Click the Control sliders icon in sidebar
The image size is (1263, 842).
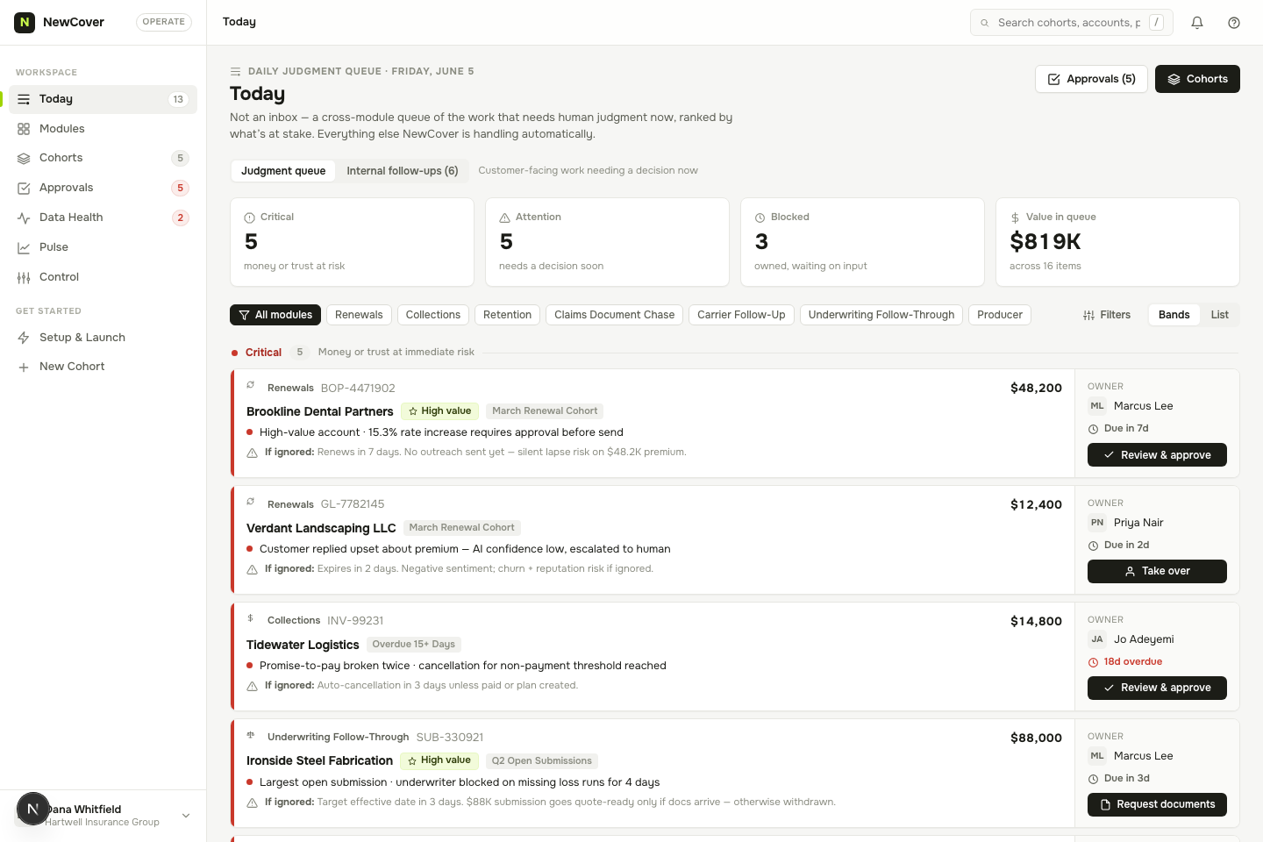pos(24,277)
